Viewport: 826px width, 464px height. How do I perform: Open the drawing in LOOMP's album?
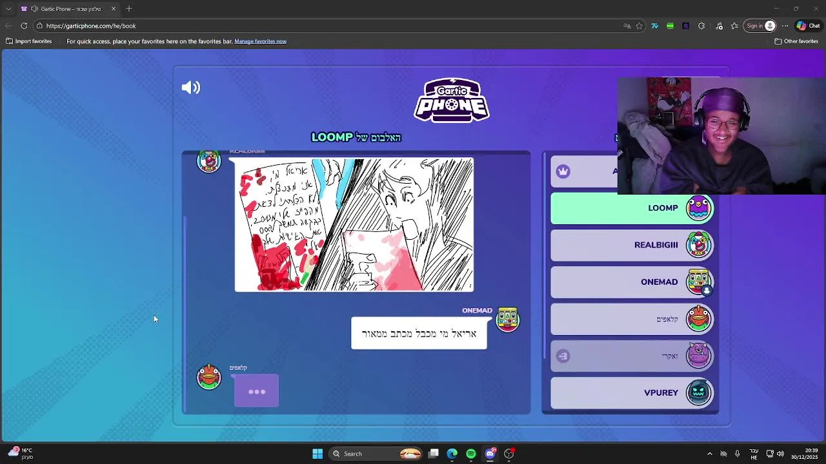pos(354,225)
